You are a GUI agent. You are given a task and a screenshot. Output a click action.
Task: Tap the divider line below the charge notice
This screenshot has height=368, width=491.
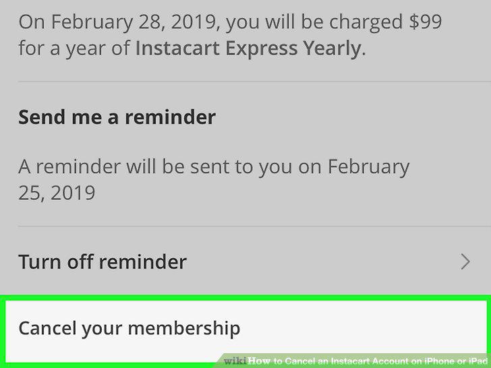pyautogui.click(x=254, y=82)
